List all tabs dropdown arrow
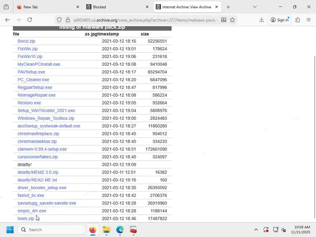316x237 pixels. (x=255, y=7)
